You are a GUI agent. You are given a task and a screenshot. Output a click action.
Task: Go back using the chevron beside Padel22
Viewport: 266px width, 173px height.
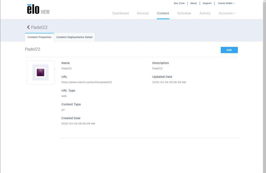coord(28,27)
